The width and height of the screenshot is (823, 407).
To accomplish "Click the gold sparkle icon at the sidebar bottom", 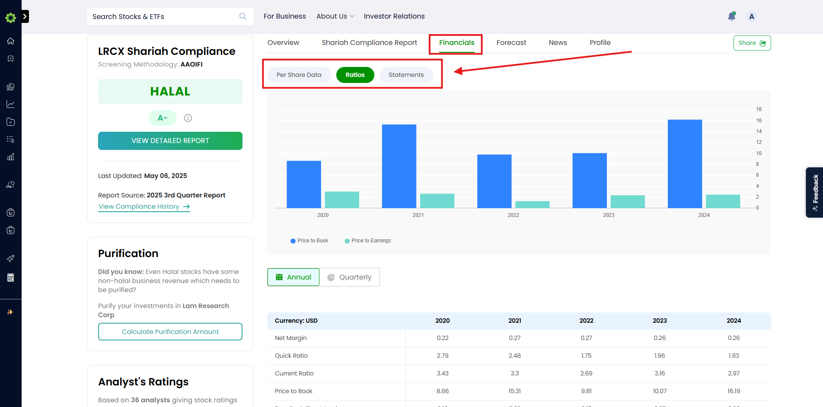I will click(x=10, y=312).
